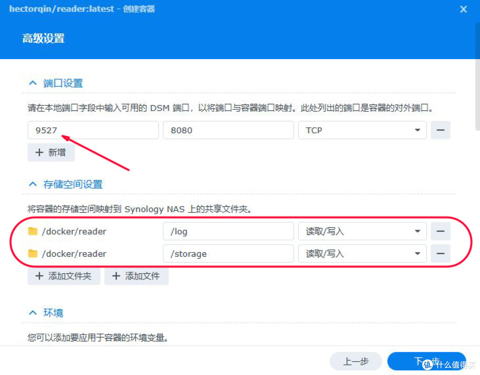480x375 pixels.
Task: Click the 添加文件 button
Action: 136,276
